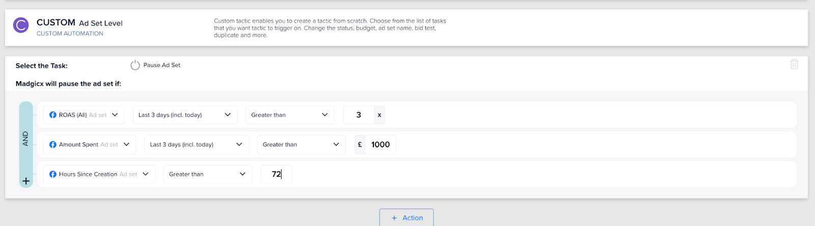Click the amount field showing 1000
The image size is (815, 226).
pyautogui.click(x=381, y=144)
